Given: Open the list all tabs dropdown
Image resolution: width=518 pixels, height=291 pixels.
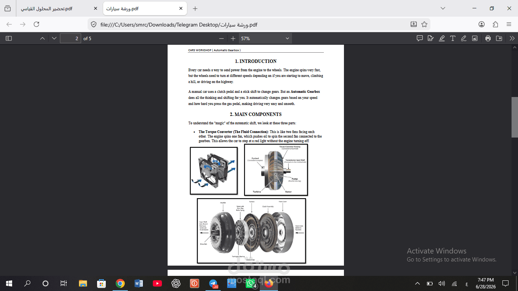Looking at the screenshot, I should (443, 8).
